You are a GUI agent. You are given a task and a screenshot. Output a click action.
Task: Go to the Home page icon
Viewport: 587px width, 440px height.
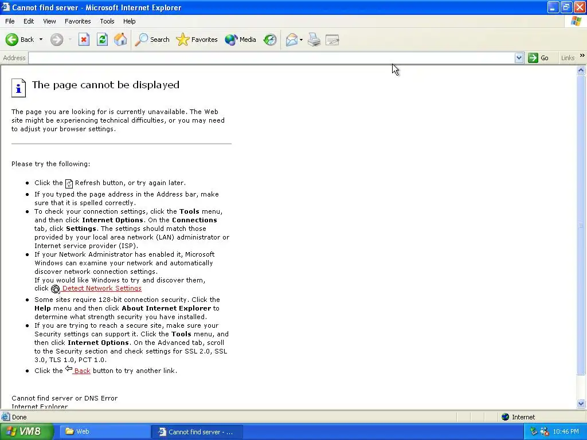[120, 40]
